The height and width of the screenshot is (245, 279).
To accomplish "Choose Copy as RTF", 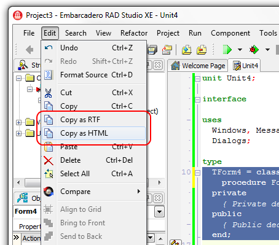I will [94, 120].
